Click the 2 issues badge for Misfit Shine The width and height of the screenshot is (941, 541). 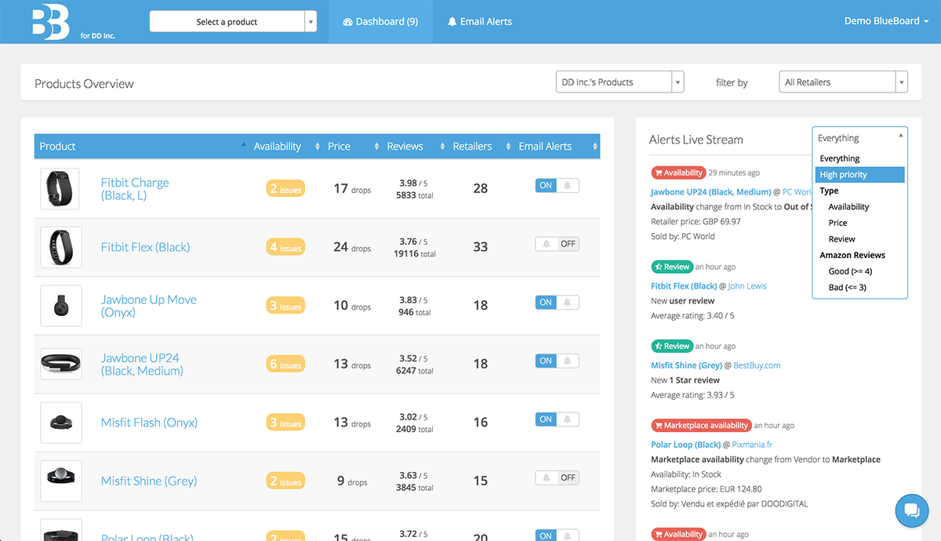[x=285, y=481]
